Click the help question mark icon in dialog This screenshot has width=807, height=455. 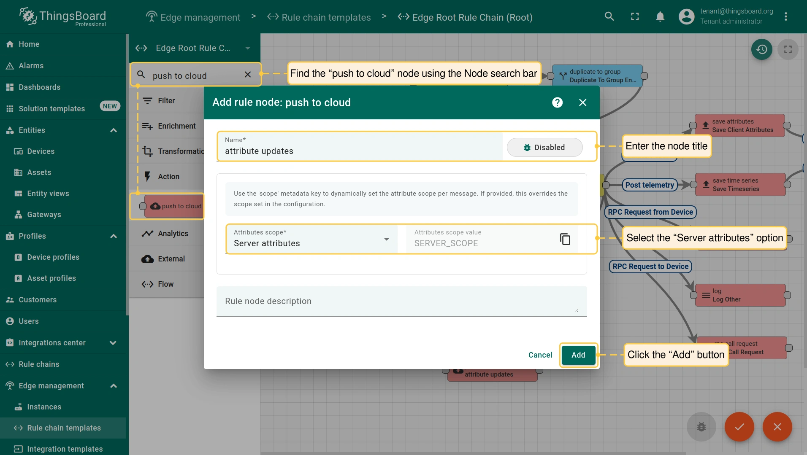(x=557, y=102)
